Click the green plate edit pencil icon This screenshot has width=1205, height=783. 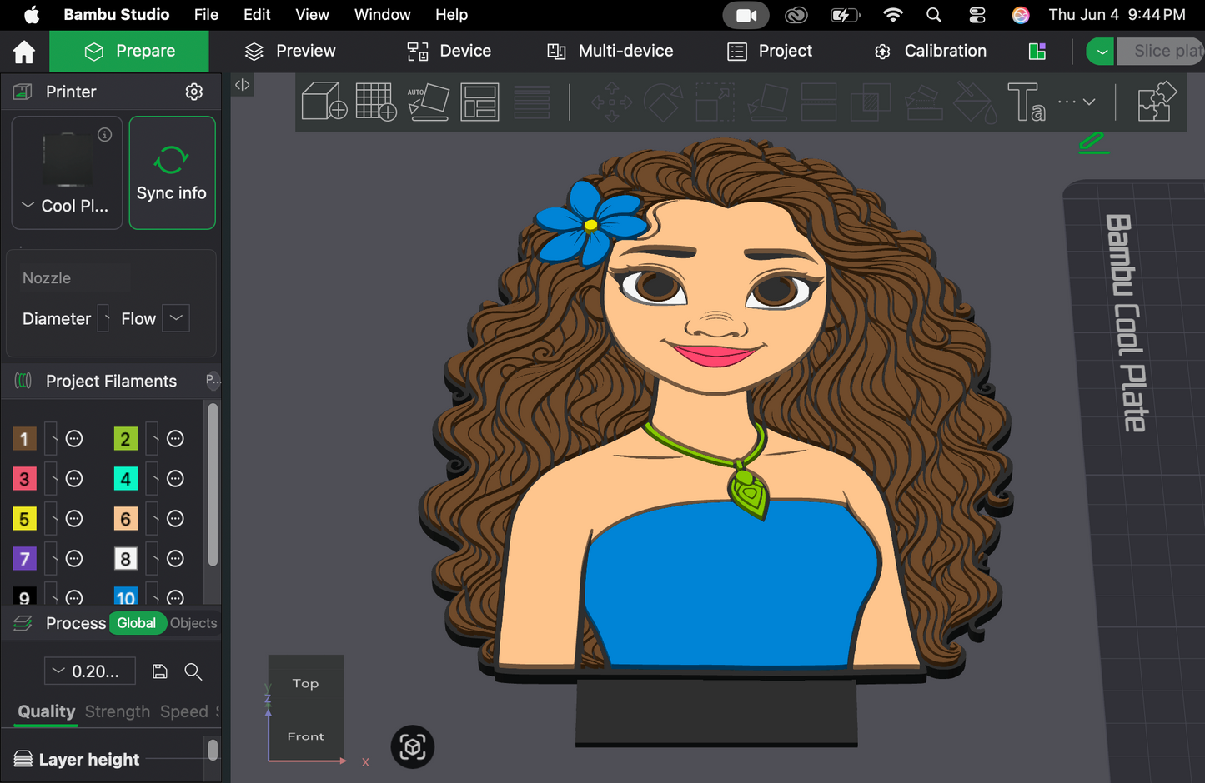click(1092, 142)
